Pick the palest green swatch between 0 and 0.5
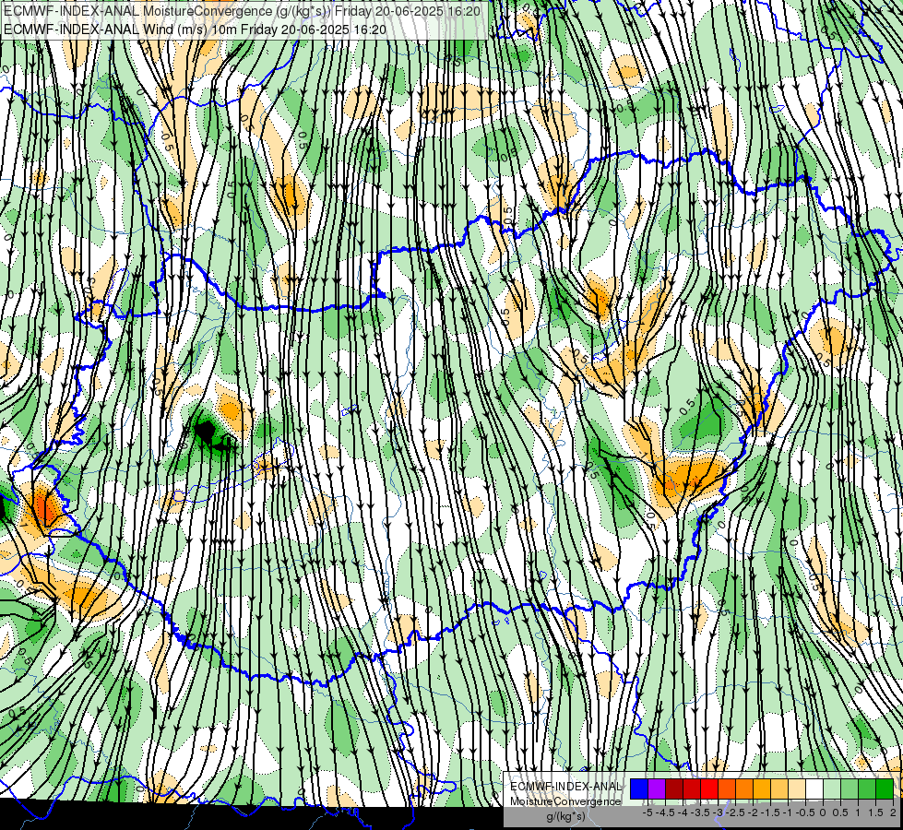The height and width of the screenshot is (830, 903). [x=832, y=789]
